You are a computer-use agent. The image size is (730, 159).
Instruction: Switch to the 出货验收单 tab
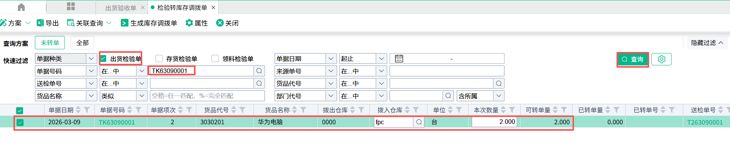[120, 8]
